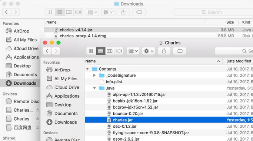Select the highlighted charles.jar file
This screenshot has width=253, height=141.
pyautogui.click(x=169, y=120)
